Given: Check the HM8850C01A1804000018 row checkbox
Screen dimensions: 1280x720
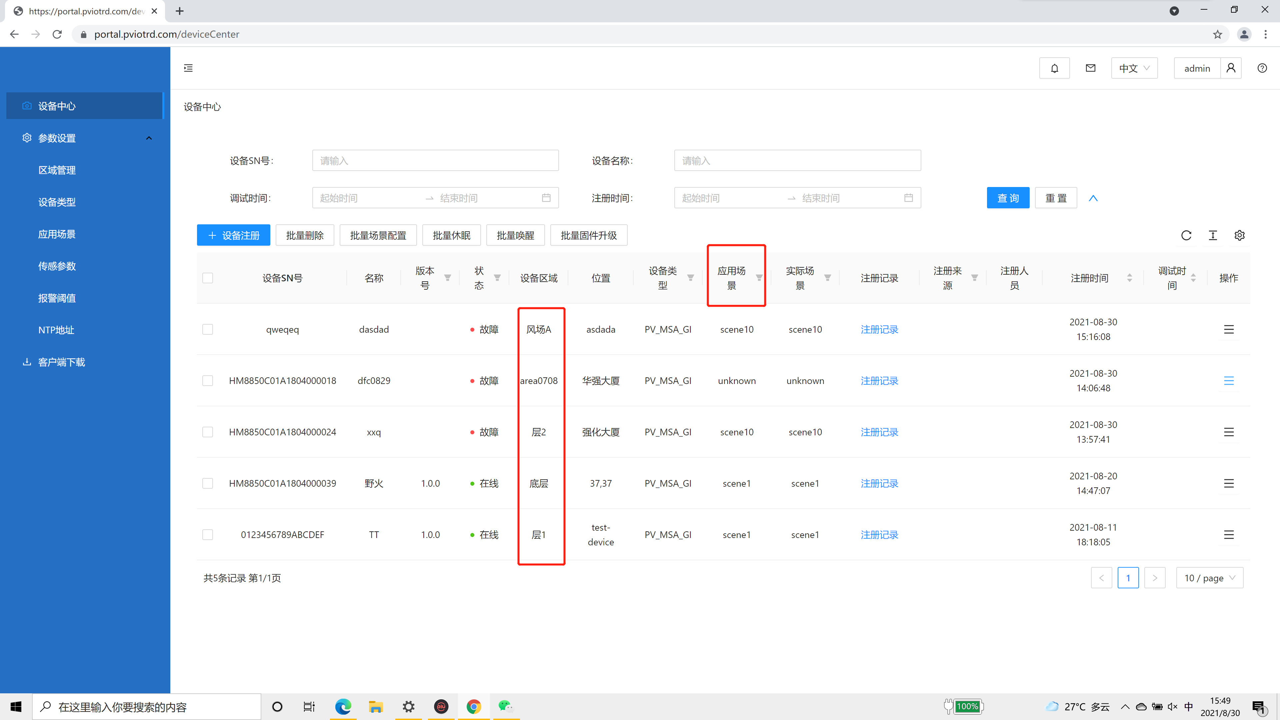Looking at the screenshot, I should click(208, 381).
